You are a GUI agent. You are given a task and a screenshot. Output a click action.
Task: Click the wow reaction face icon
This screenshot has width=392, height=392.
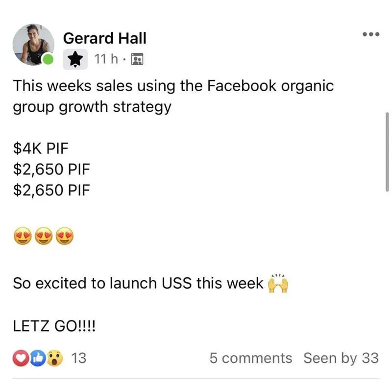point(55,358)
